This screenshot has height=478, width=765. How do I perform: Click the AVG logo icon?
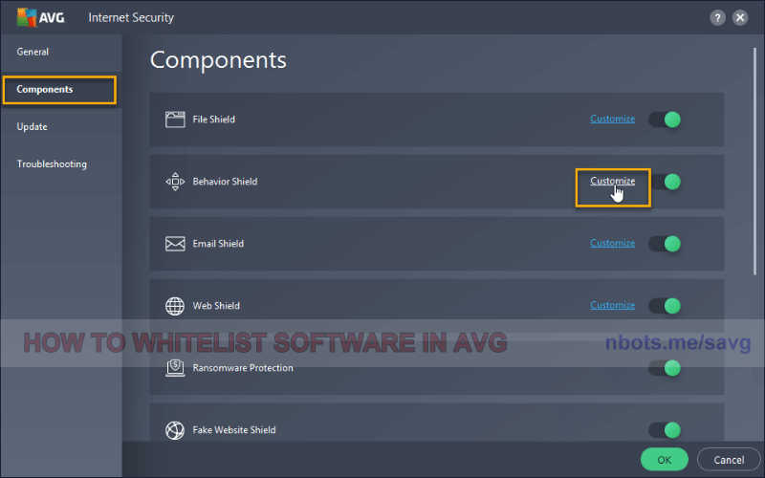(27, 17)
